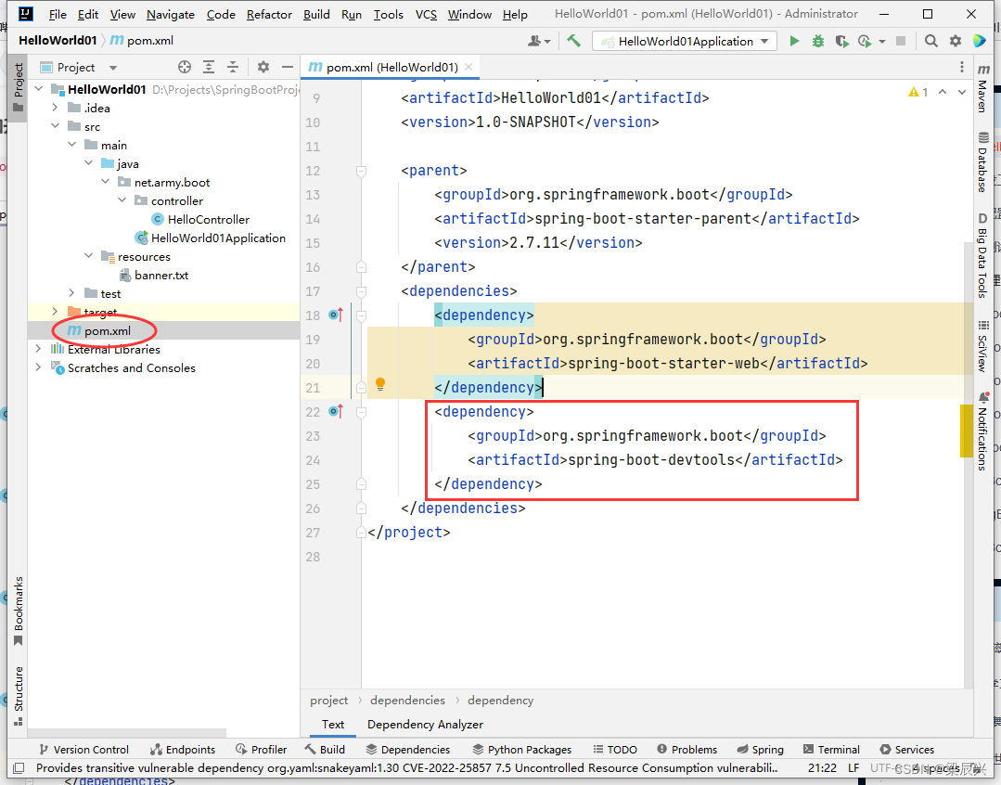Screen dimensions: 1001x785
Task: Click line separator LF in status bar
Action: pyautogui.click(x=853, y=767)
